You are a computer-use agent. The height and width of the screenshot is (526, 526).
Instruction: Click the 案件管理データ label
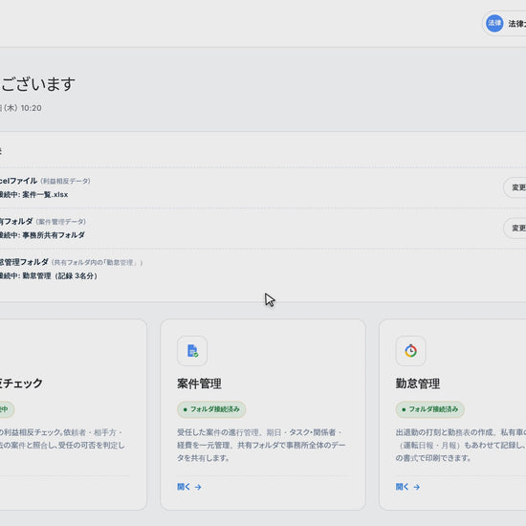(x=60, y=222)
